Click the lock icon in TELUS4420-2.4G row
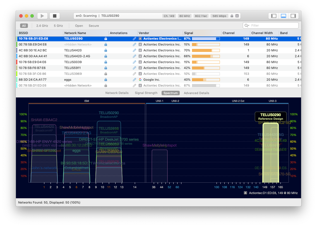 click(x=105, y=56)
